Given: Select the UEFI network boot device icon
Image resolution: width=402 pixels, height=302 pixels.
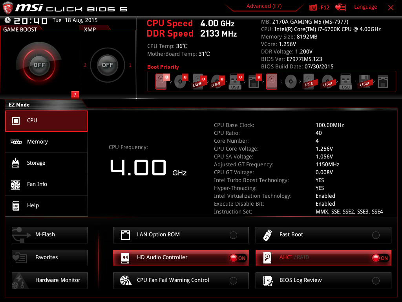Looking at the screenshot, I should (255, 82).
